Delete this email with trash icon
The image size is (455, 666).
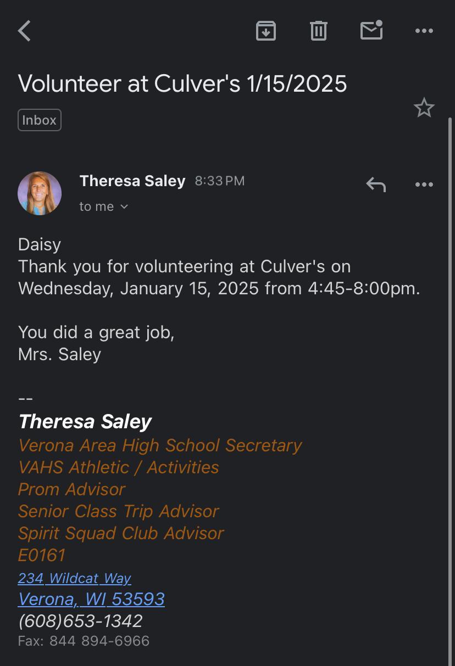[x=319, y=31]
